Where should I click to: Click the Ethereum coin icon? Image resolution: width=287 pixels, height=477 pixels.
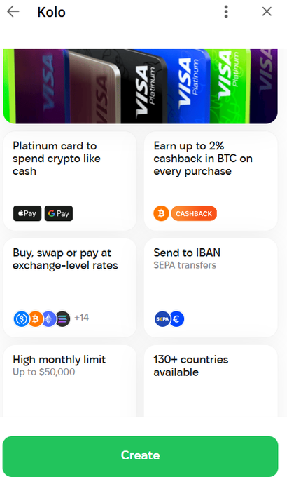(x=49, y=318)
